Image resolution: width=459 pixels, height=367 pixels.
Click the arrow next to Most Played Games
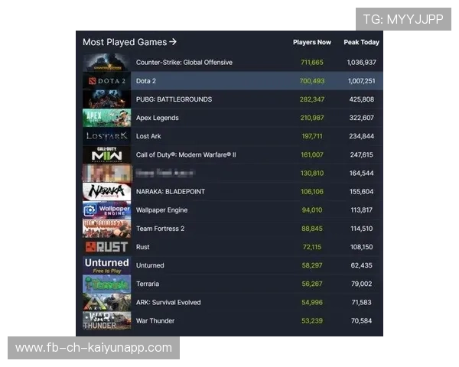(x=173, y=42)
